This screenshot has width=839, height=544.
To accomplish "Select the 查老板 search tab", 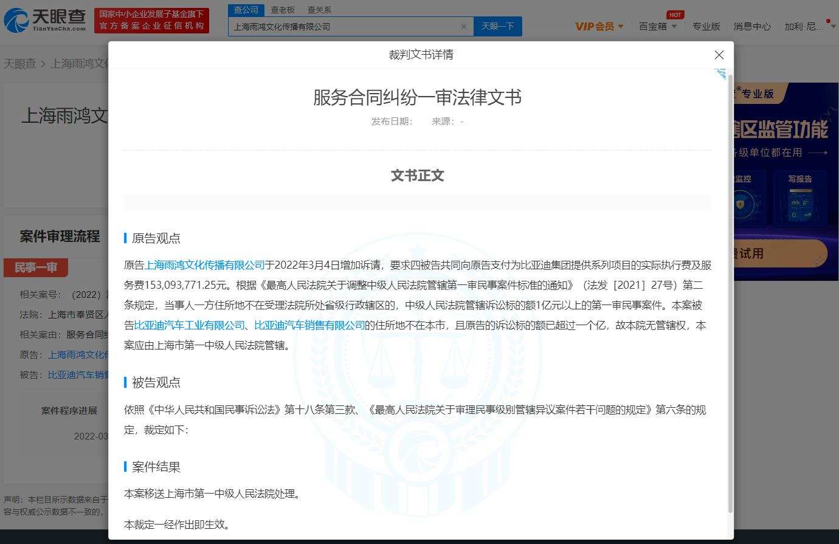I will pyautogui.click(x=283, y=10).
